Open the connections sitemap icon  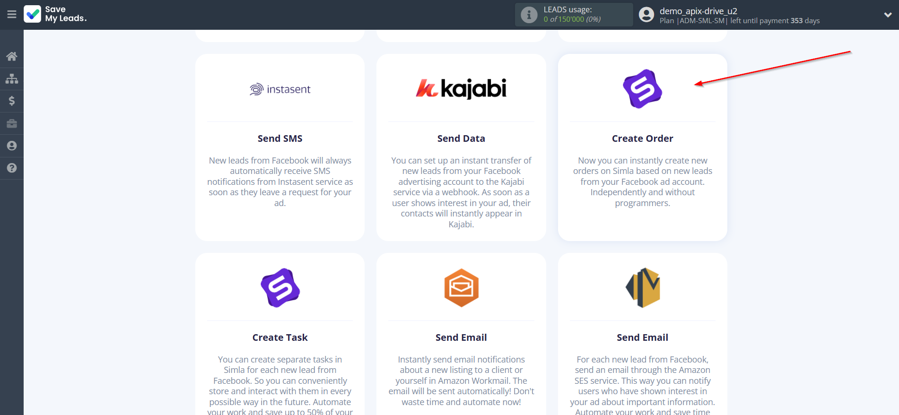pyautogui.click(x=12, y=78)
